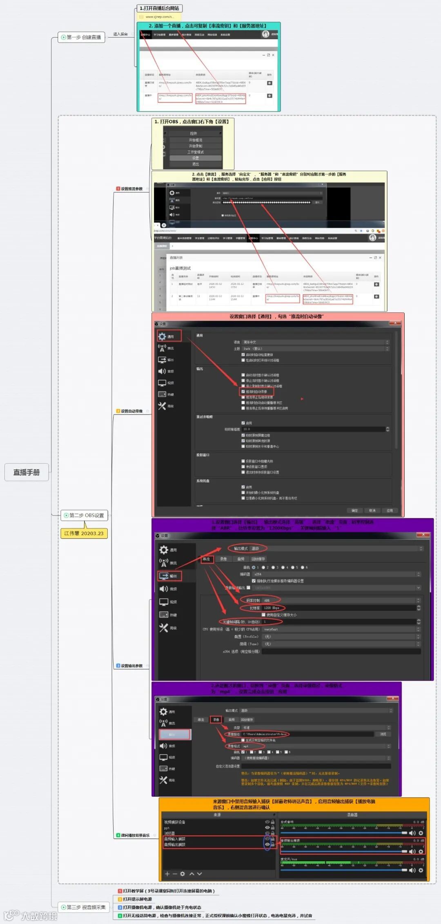This screenshot has width=441, height=924.
Task: Click 视频 monitor icon in 串流 output settings window
Action: click(164, 602)
